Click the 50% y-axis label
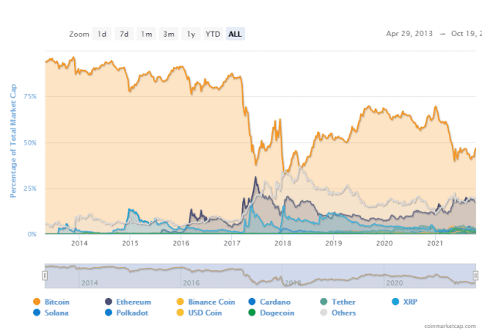The width and height of the screenshot is (482, 331). [30, 142]
